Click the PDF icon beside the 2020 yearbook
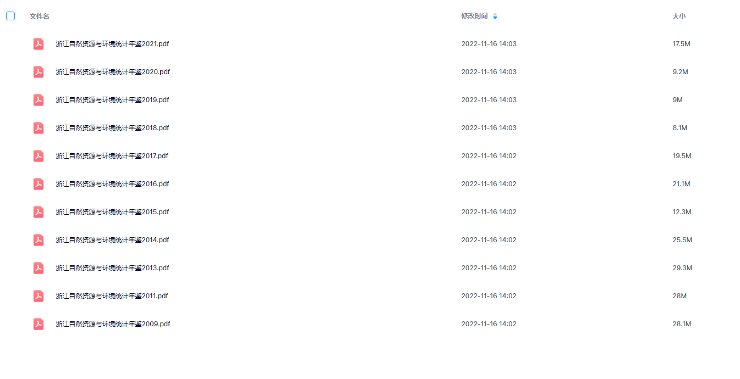Viewport: 740px width, 379px height. point(39,72)
